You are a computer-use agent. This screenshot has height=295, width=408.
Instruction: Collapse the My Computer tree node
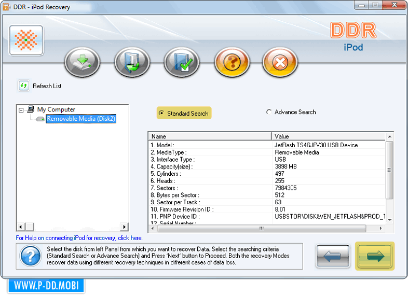(21, 110)
